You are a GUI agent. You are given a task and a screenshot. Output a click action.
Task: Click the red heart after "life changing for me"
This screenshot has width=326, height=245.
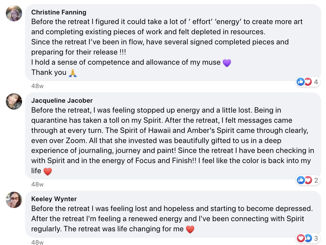point(190,229)
